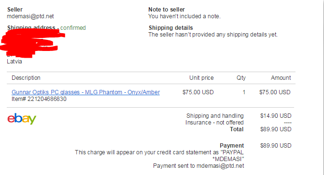Click the Note to seller heading
Viewport: 324px width, 175px height.
167,10
